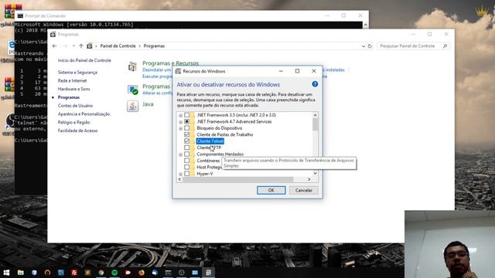Viewport: 495px width, 278px height.
Task: Open the Programas e Recursos icon
Action: point(132,67)
